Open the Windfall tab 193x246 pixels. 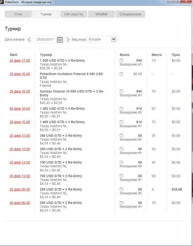pos(101,14)
